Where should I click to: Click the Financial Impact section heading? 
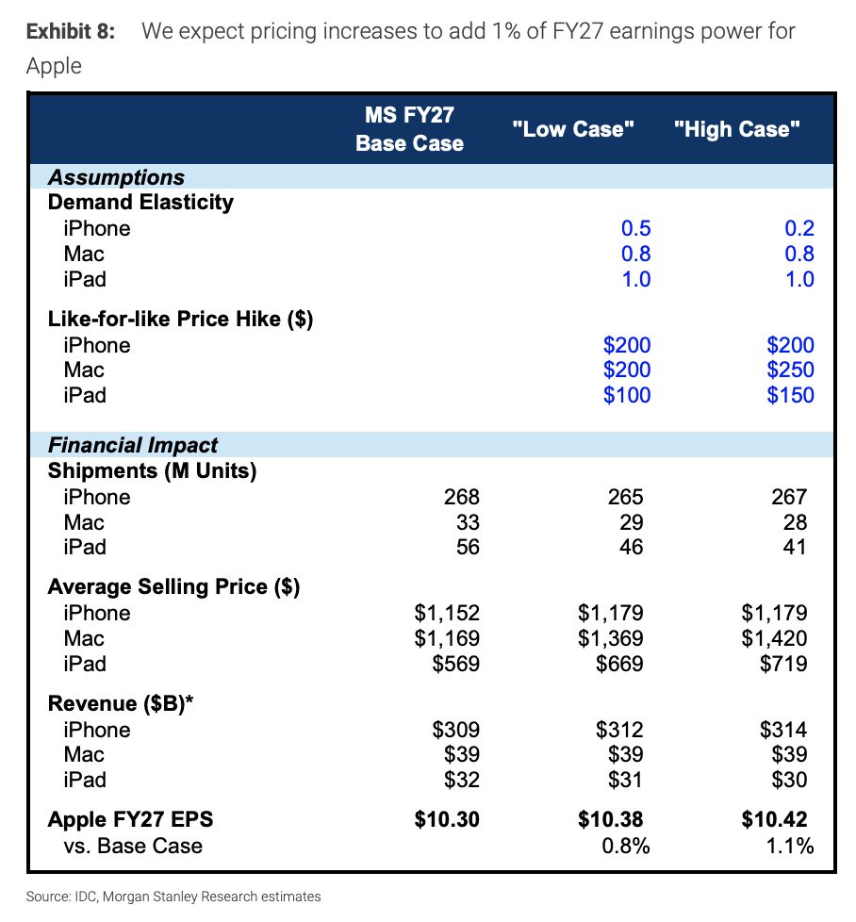point(133,445)
